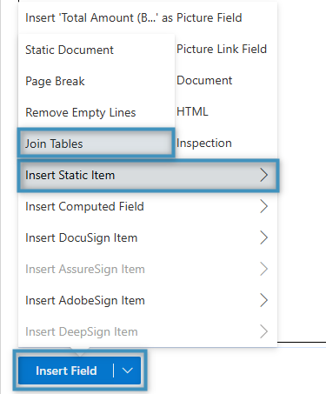Select Join Tables in the submenu

(x=96, y=144)
